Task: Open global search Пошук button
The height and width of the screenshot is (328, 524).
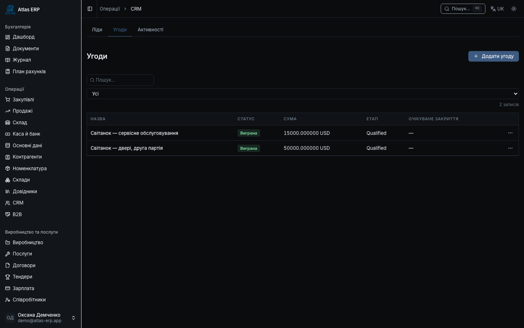Action: pyautogui.click(x=463, y=9)
